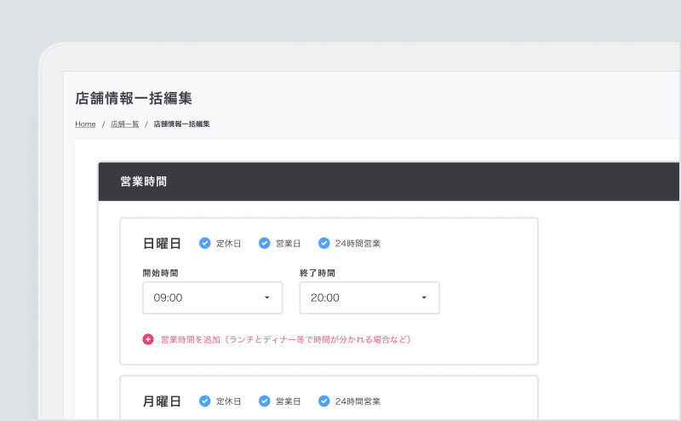The height and width of the screenshot is (421, 681).
Task: Click the red plus icon to add hours
Action: click(148, 340)
